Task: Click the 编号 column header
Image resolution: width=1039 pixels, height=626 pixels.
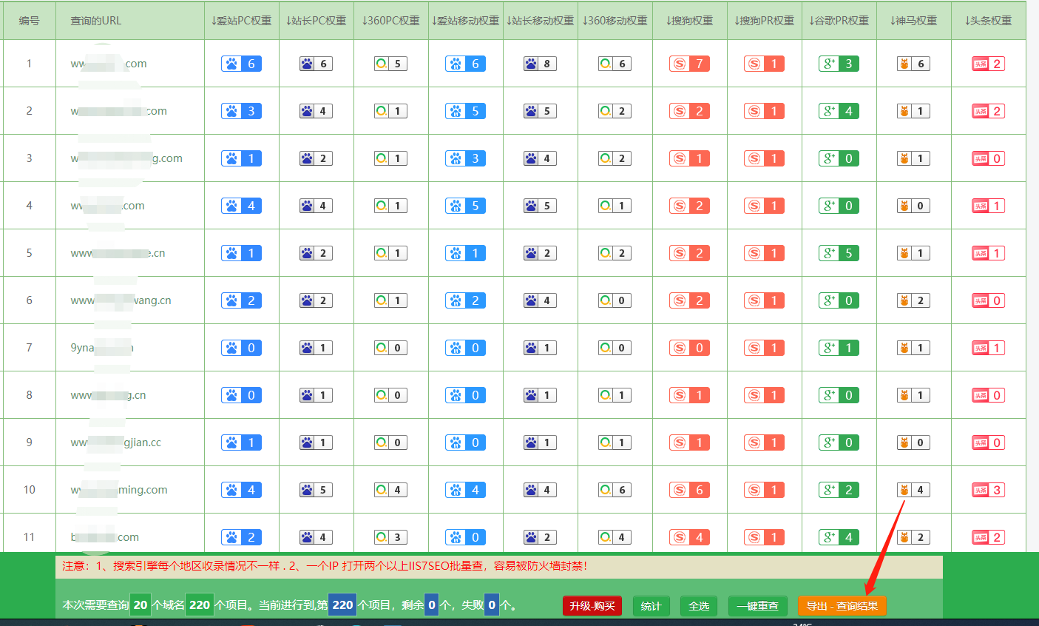Action: 29,21
